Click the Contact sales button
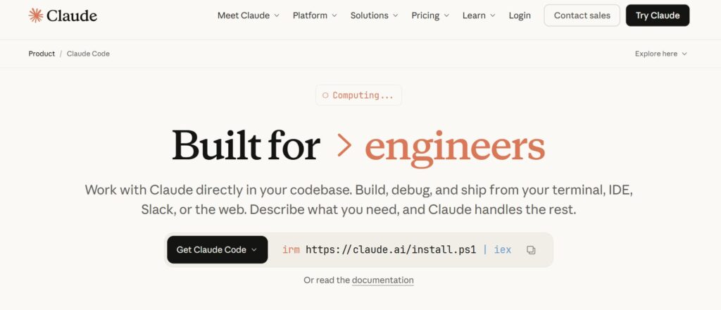 tap(582, 15)
